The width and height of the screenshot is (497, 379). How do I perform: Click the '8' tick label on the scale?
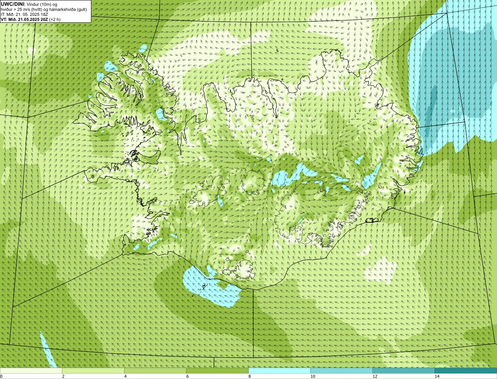click(x=249, y=376)
